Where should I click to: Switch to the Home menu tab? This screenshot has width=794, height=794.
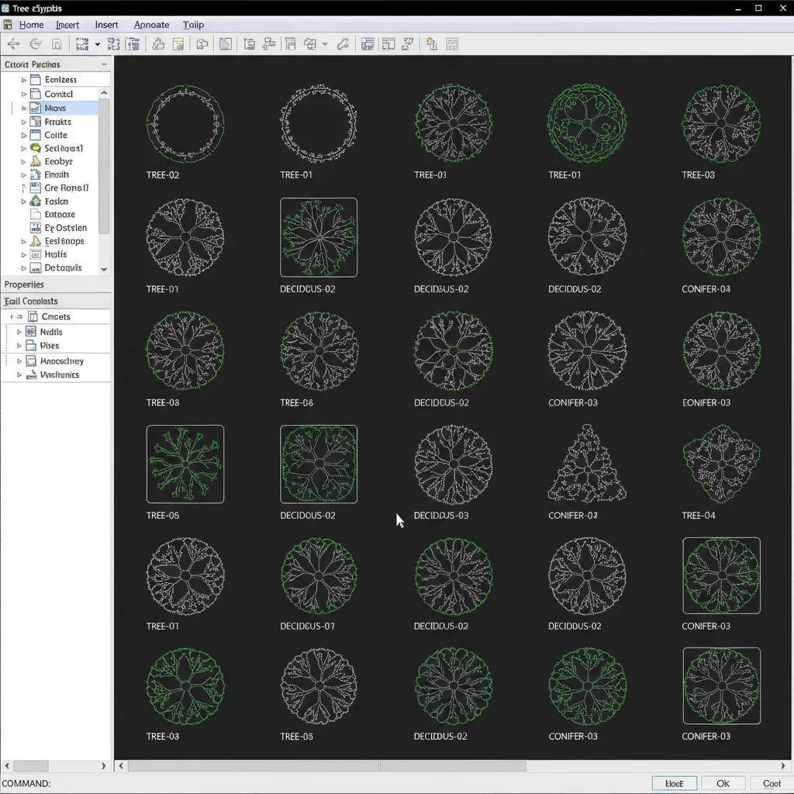point(31,24)
